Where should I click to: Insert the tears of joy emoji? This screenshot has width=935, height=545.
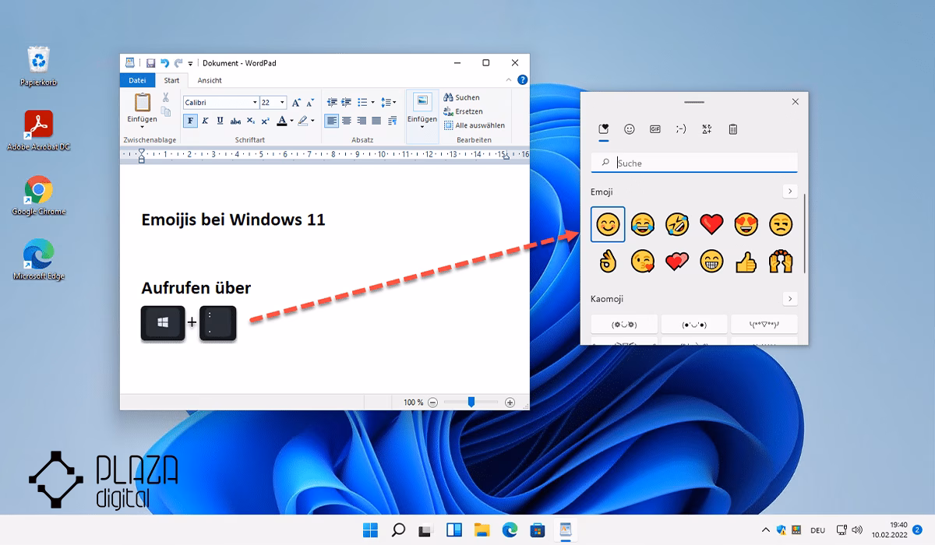click(x=642, y=224)
